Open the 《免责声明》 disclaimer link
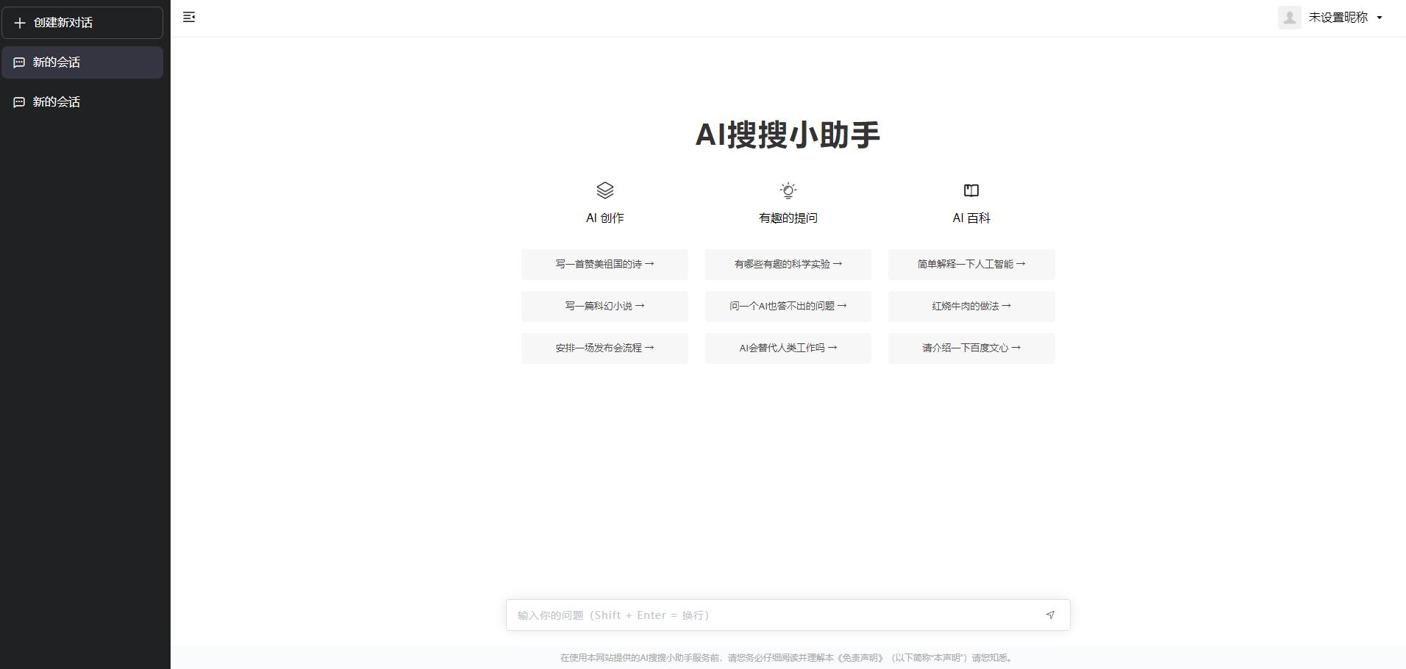Viewport: 1406px width, 669px height. [861, 658]
